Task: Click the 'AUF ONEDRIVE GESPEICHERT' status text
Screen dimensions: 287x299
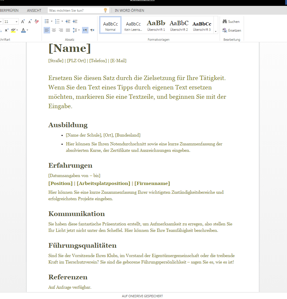Action: 142,296
